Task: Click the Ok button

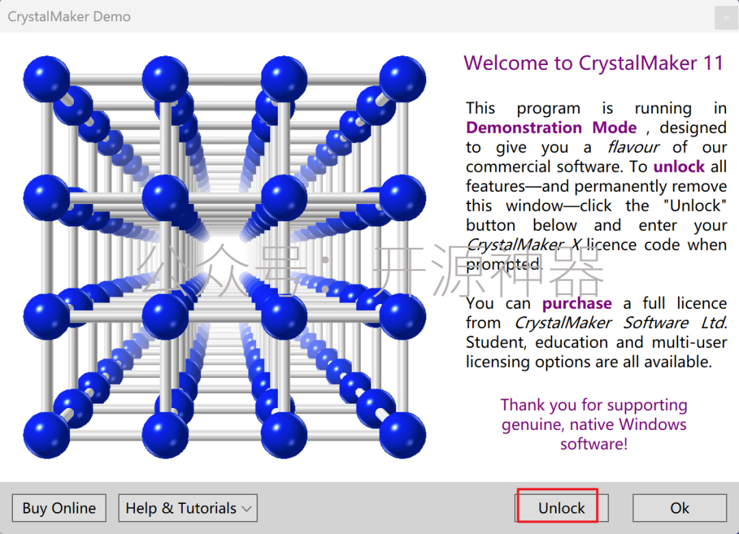Action: pos(679,508)
